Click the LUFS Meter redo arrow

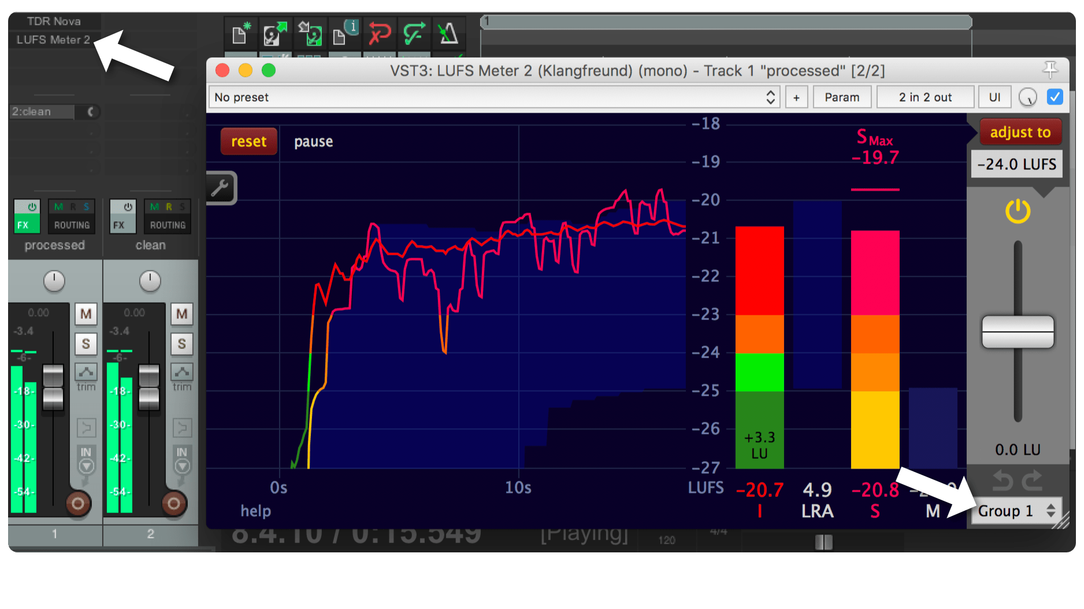point(1033,481)
